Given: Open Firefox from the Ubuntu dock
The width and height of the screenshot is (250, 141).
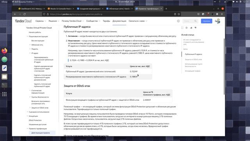Looking at the screenshot, I should coord(4,51).
